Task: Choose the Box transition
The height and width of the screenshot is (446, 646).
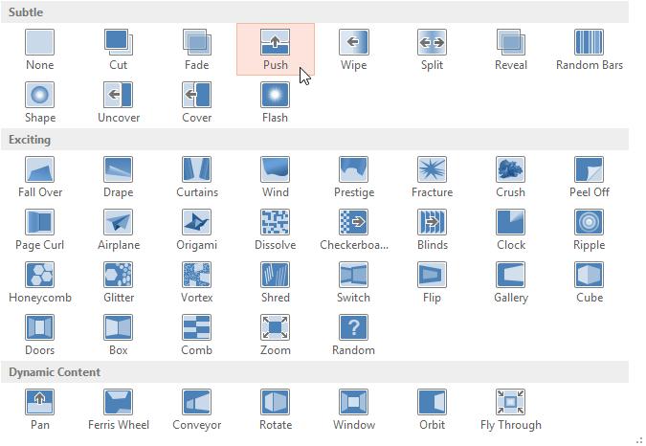Action: point(119,335)
